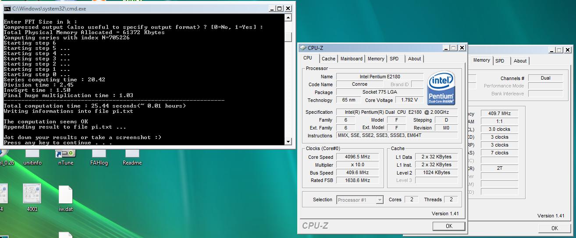Click the Threads count field
Image resolution: width=576 pixels, height=238 pixels.
point(451,199)
